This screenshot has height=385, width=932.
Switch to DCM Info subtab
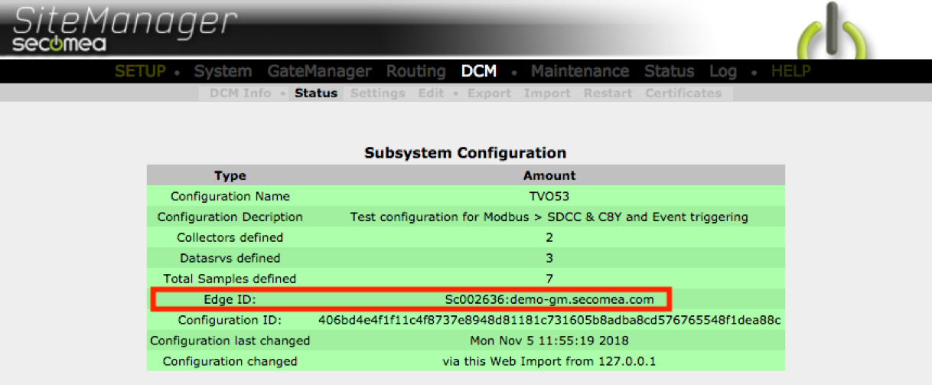[x=240, y=93]
